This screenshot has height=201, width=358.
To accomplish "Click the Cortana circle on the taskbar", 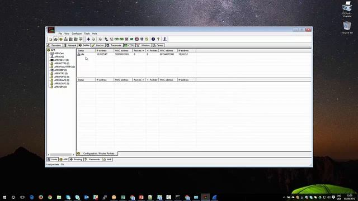I will [13, 197].
